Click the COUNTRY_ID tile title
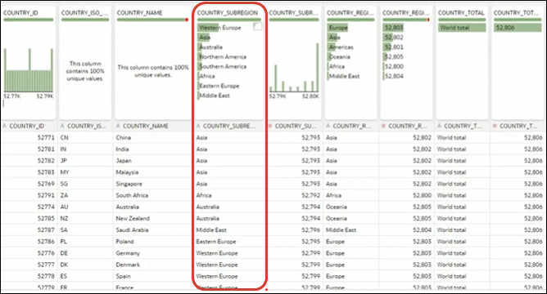 (20, 13)
